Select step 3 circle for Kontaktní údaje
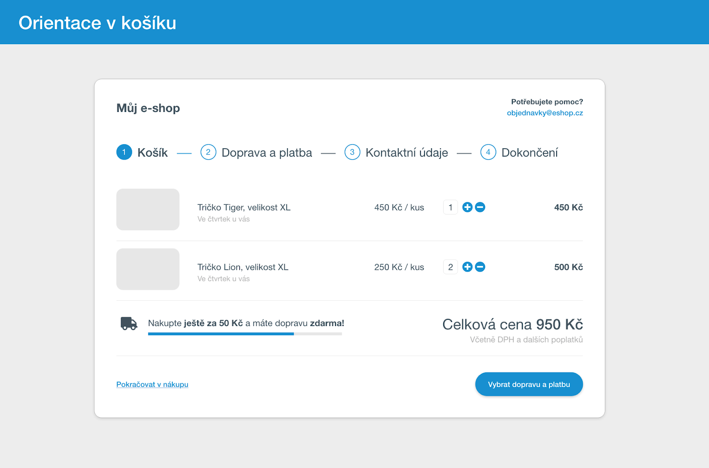709x468 pixels. click(352, 152)
